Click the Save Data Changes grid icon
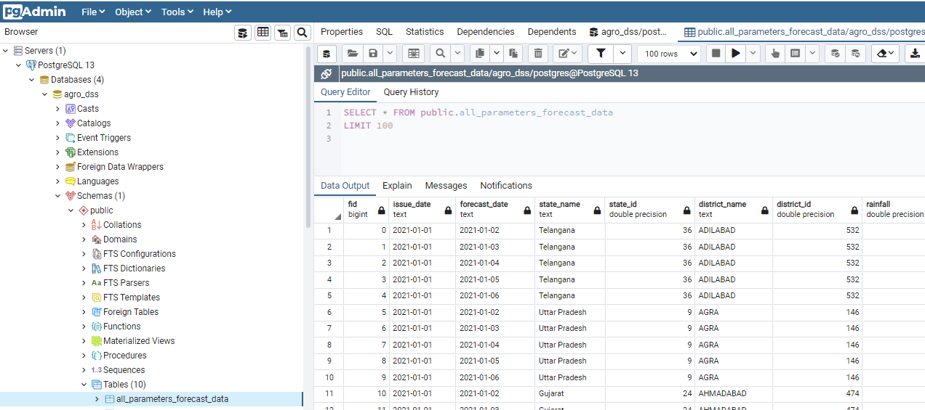The image size is (925, 410). click(x=413, y=54)
